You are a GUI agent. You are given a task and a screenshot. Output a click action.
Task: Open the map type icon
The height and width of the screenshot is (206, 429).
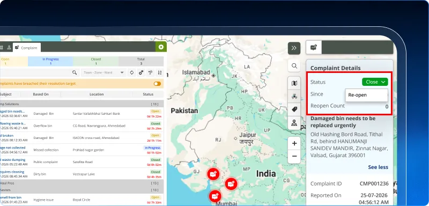point(294,83)
